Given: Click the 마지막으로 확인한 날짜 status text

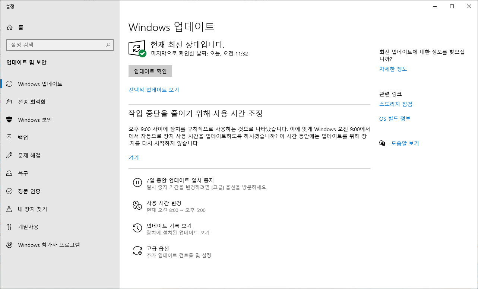Looking at the screenshot, I should pos(199,54).
